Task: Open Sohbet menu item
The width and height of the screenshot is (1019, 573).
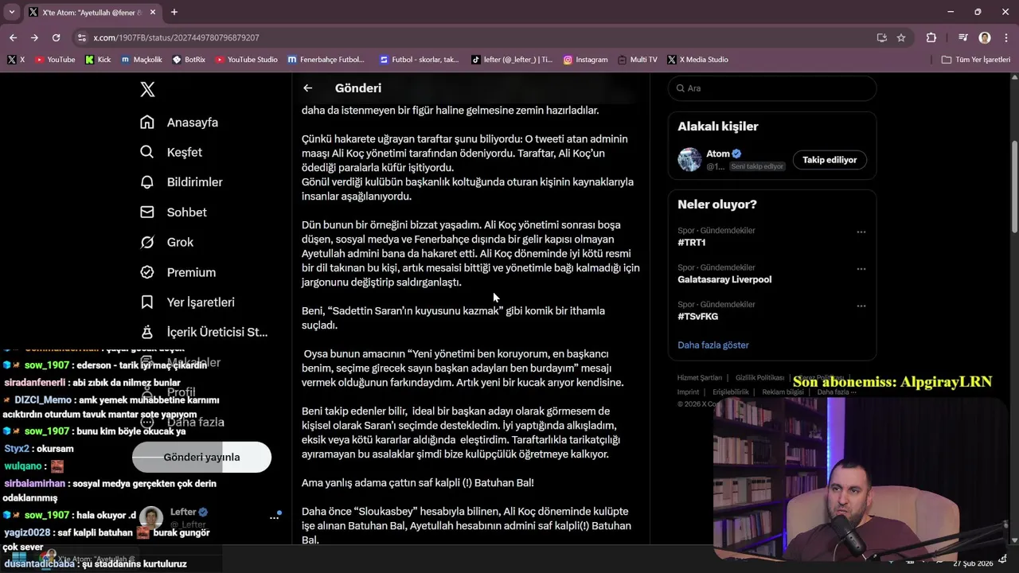Action: [x=174, y=212]
